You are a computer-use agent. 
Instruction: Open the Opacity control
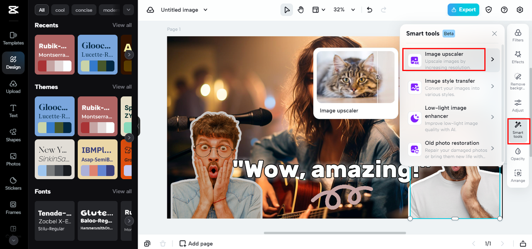518,153
